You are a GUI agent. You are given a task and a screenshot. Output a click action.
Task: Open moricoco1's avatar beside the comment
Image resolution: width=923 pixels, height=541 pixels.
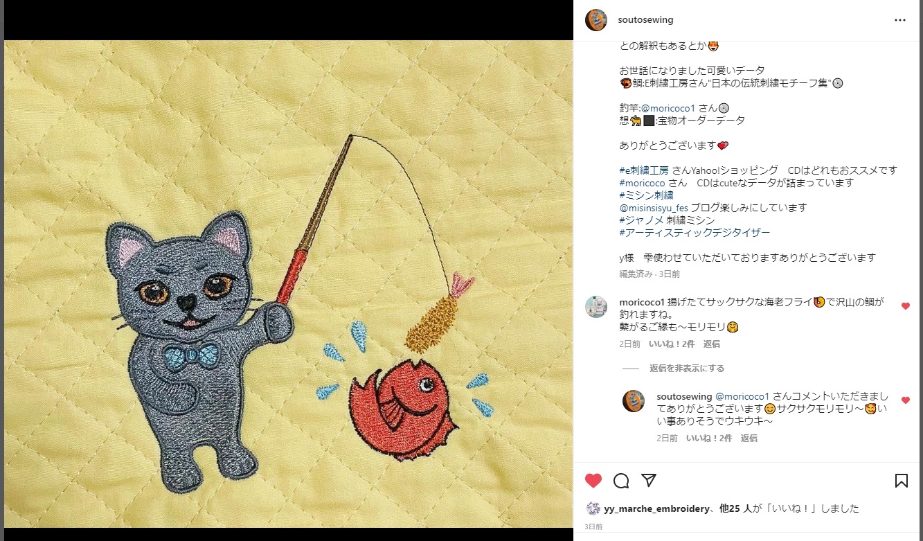(596, 307)
